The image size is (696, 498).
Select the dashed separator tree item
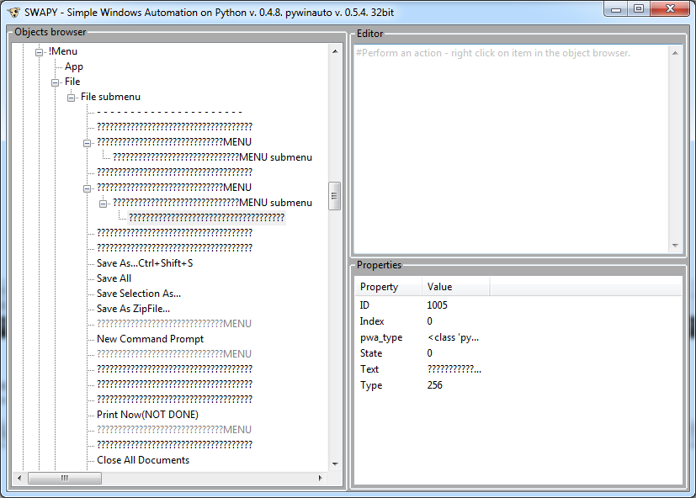tap(169, 112)
